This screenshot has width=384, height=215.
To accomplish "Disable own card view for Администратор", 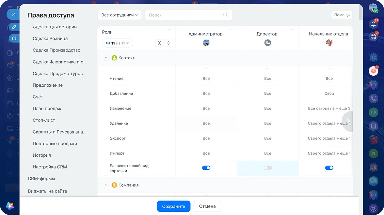I will tap(206, 168).
